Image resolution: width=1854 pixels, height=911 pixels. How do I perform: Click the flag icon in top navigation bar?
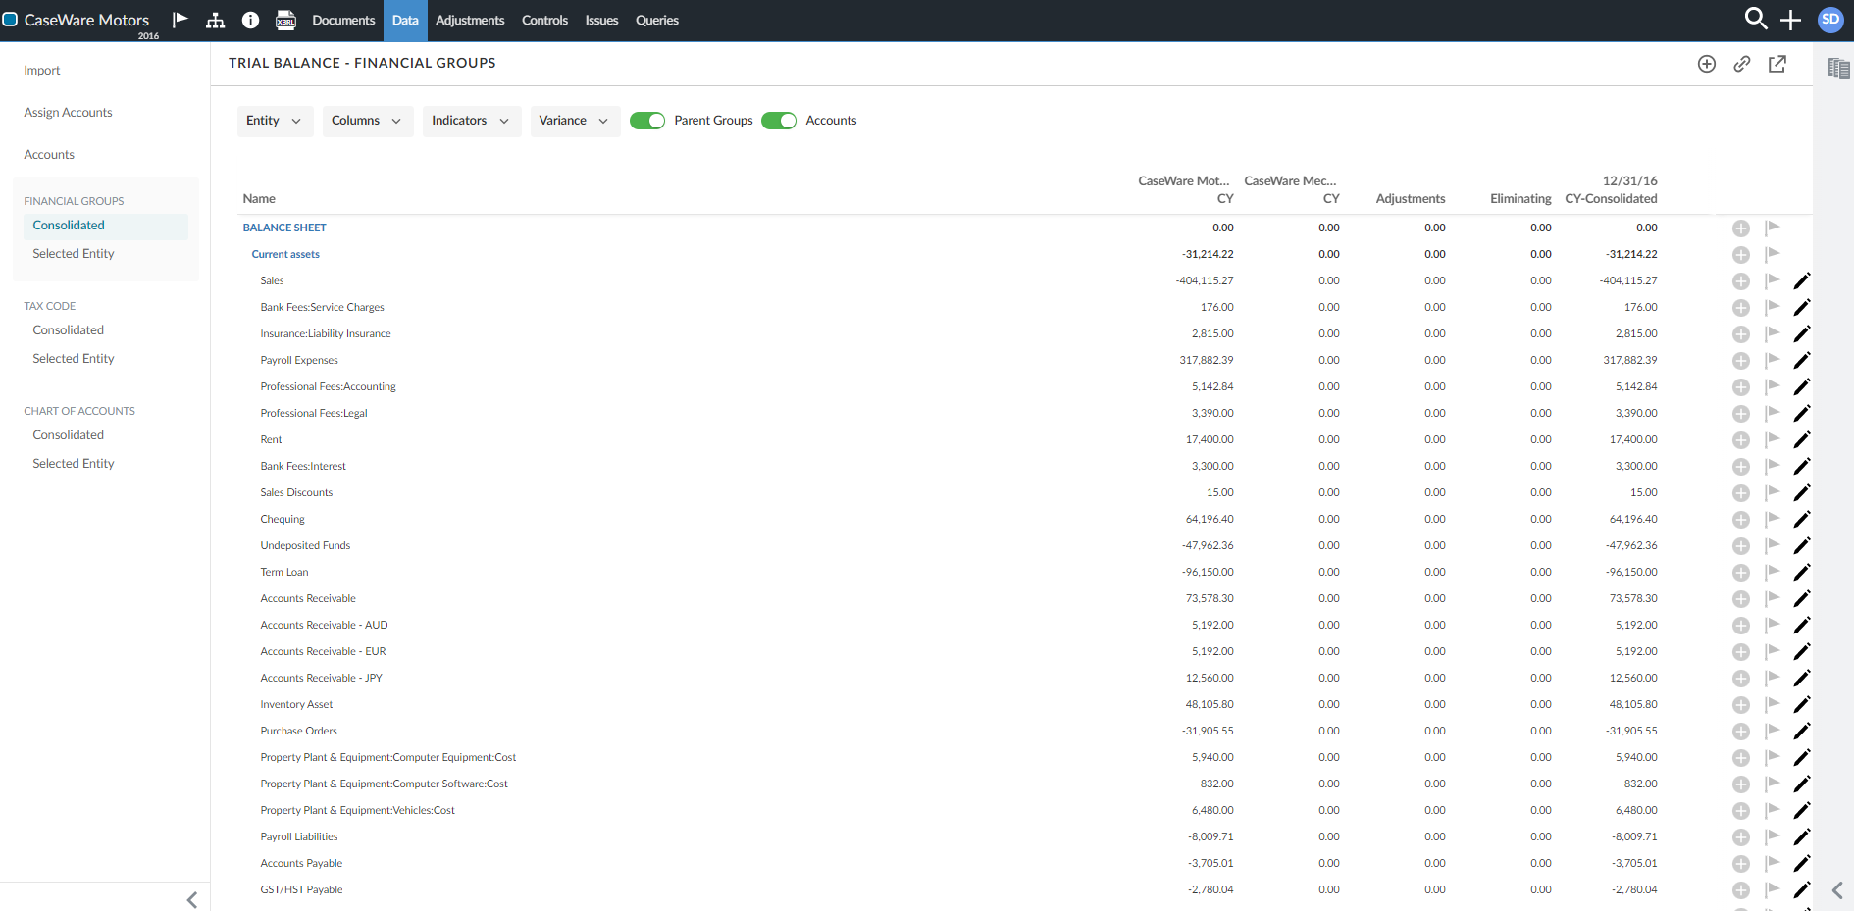[180, 20]
